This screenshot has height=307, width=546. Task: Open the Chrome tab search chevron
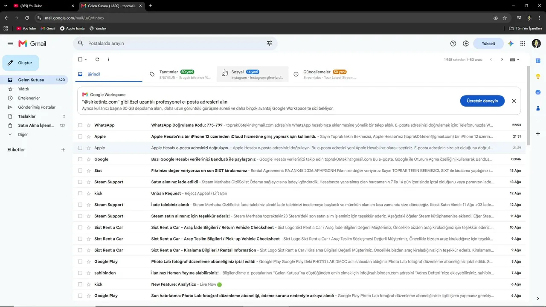pyautogui.click(x=6, y=6)
